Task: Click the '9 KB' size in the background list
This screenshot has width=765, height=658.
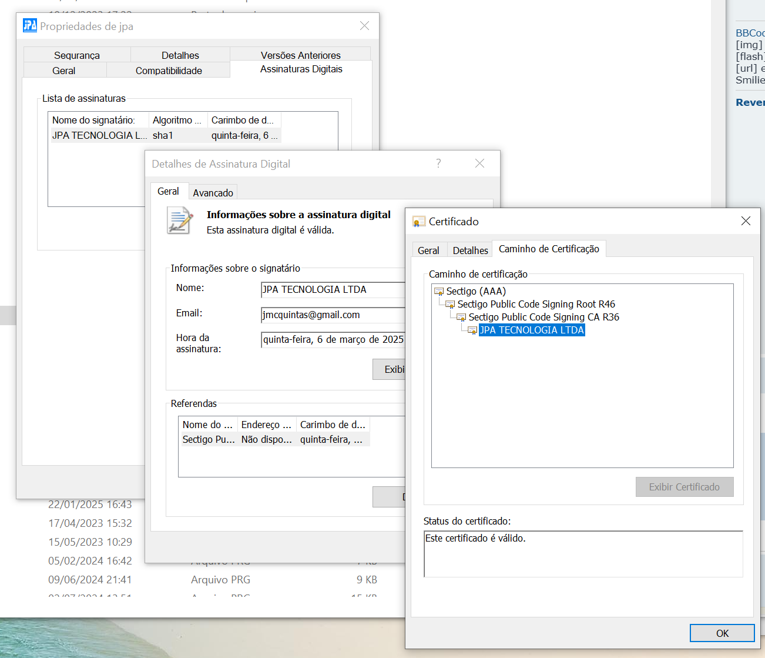Action: click(x=367, y=580)
